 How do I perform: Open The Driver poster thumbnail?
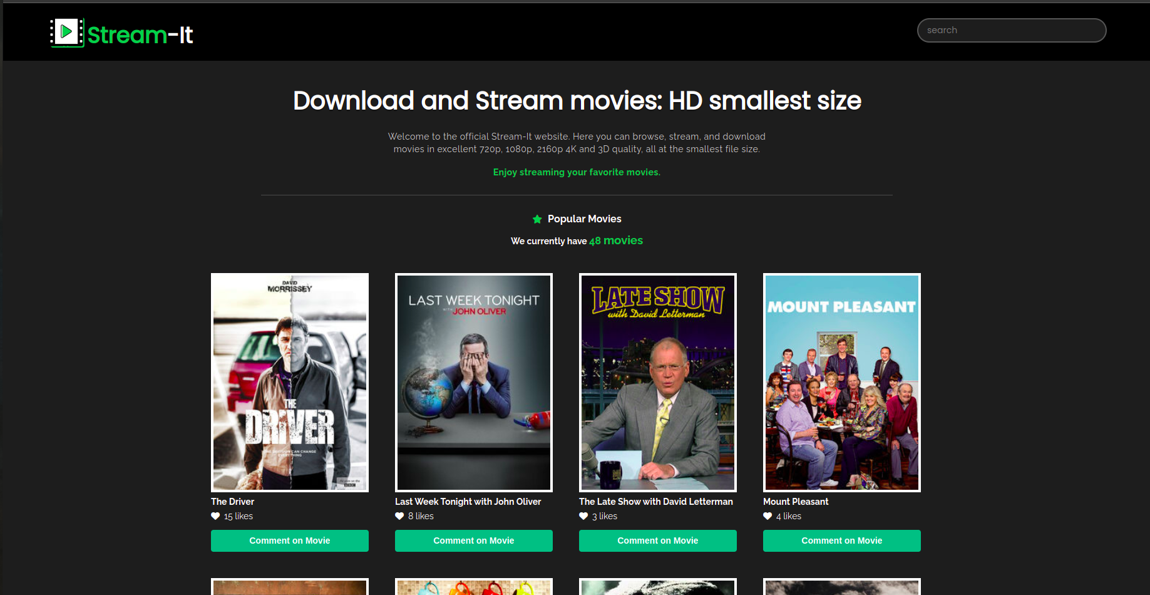pos(290,383)
